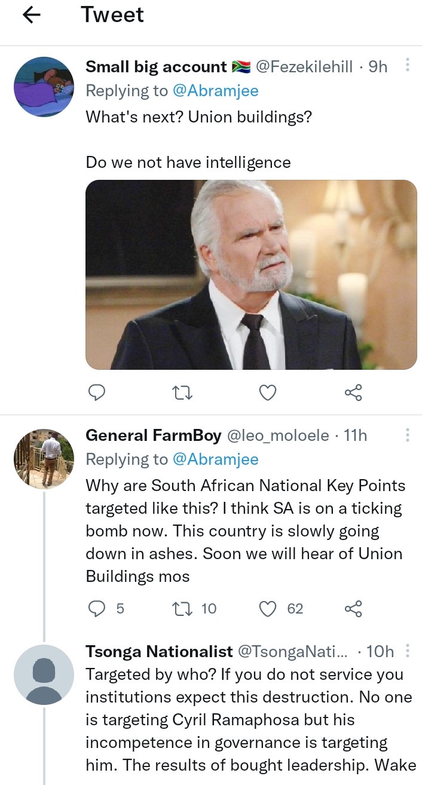Viewport: 422px width, 785px height.
Task: Open Tsonga Nationalist default avatar
Action: click(x=44, y=674)
